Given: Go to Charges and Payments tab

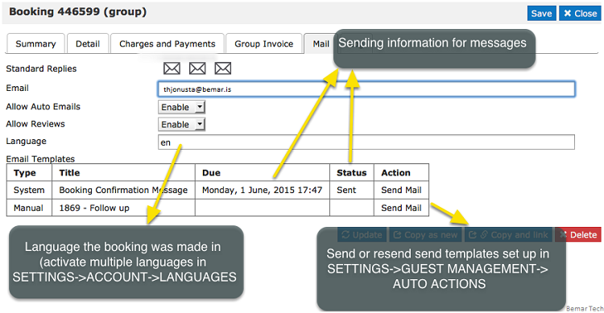Looking at the screenshot, I should [x=168, y=44].
